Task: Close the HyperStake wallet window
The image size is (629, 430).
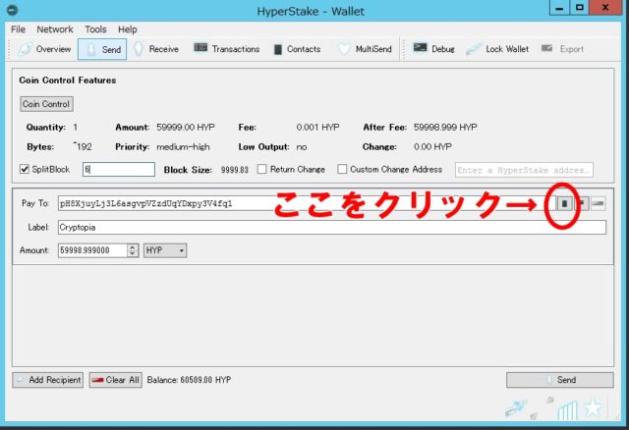Action: [605, 8]
